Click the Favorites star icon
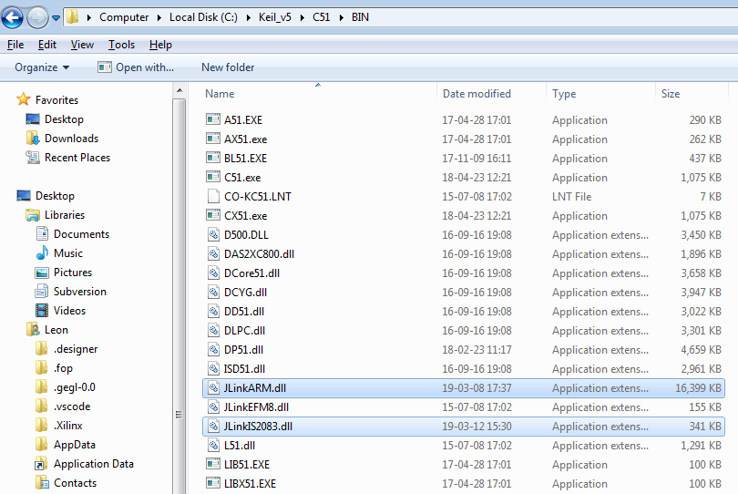The height and width of the screenshot is (494, 738). pyautogui.click(x=24, y=100)
